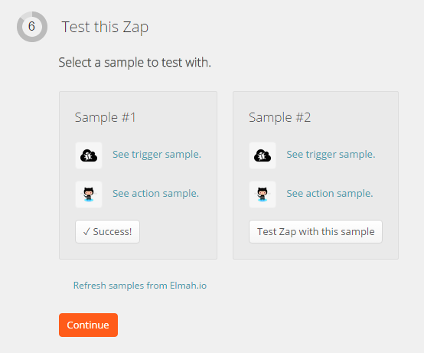Click the Success! button in Sample #1
Image resolution: width=424 pixels, height=353 pixels.
(x=108, y=232)
